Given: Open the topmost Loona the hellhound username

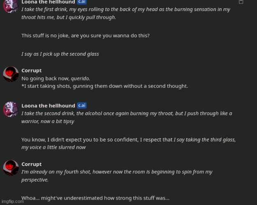Looking at the screenshot, I should pos(48,2).
